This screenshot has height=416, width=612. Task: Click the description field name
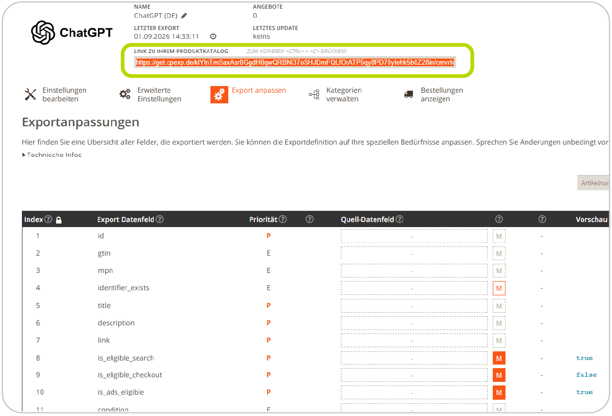coord(116,323)
